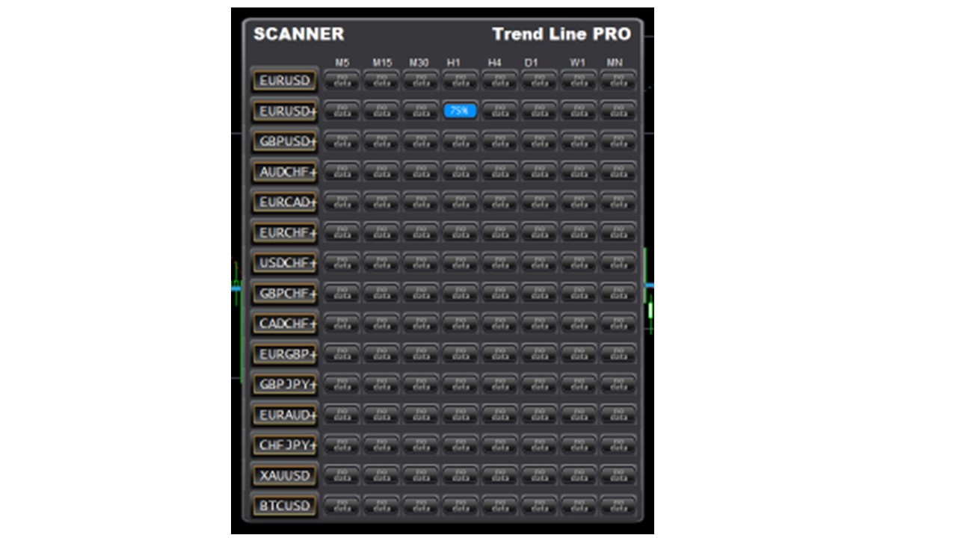Open the XAUUSD M5 no data cell

pos(342,475)
